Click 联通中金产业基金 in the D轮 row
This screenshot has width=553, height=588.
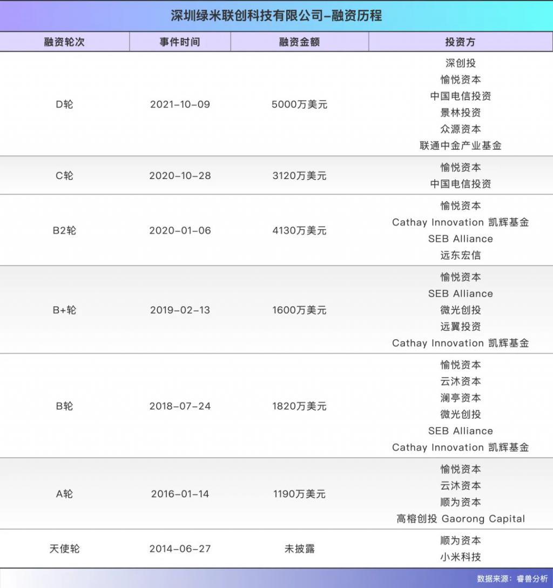click(460, 146)
